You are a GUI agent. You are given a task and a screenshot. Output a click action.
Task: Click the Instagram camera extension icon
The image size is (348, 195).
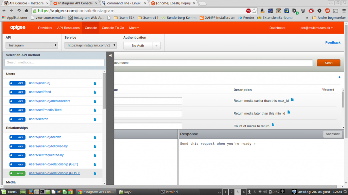click(278, 11)
